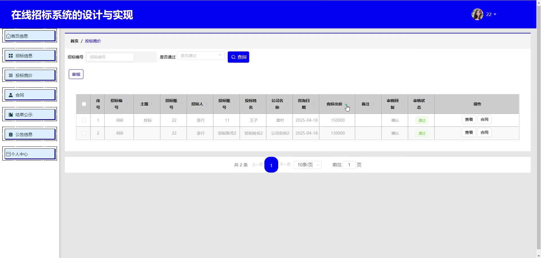541x258 pixels.
Task: Click the clipboard icon beside 公告信息
Action: tap(11, 134)
